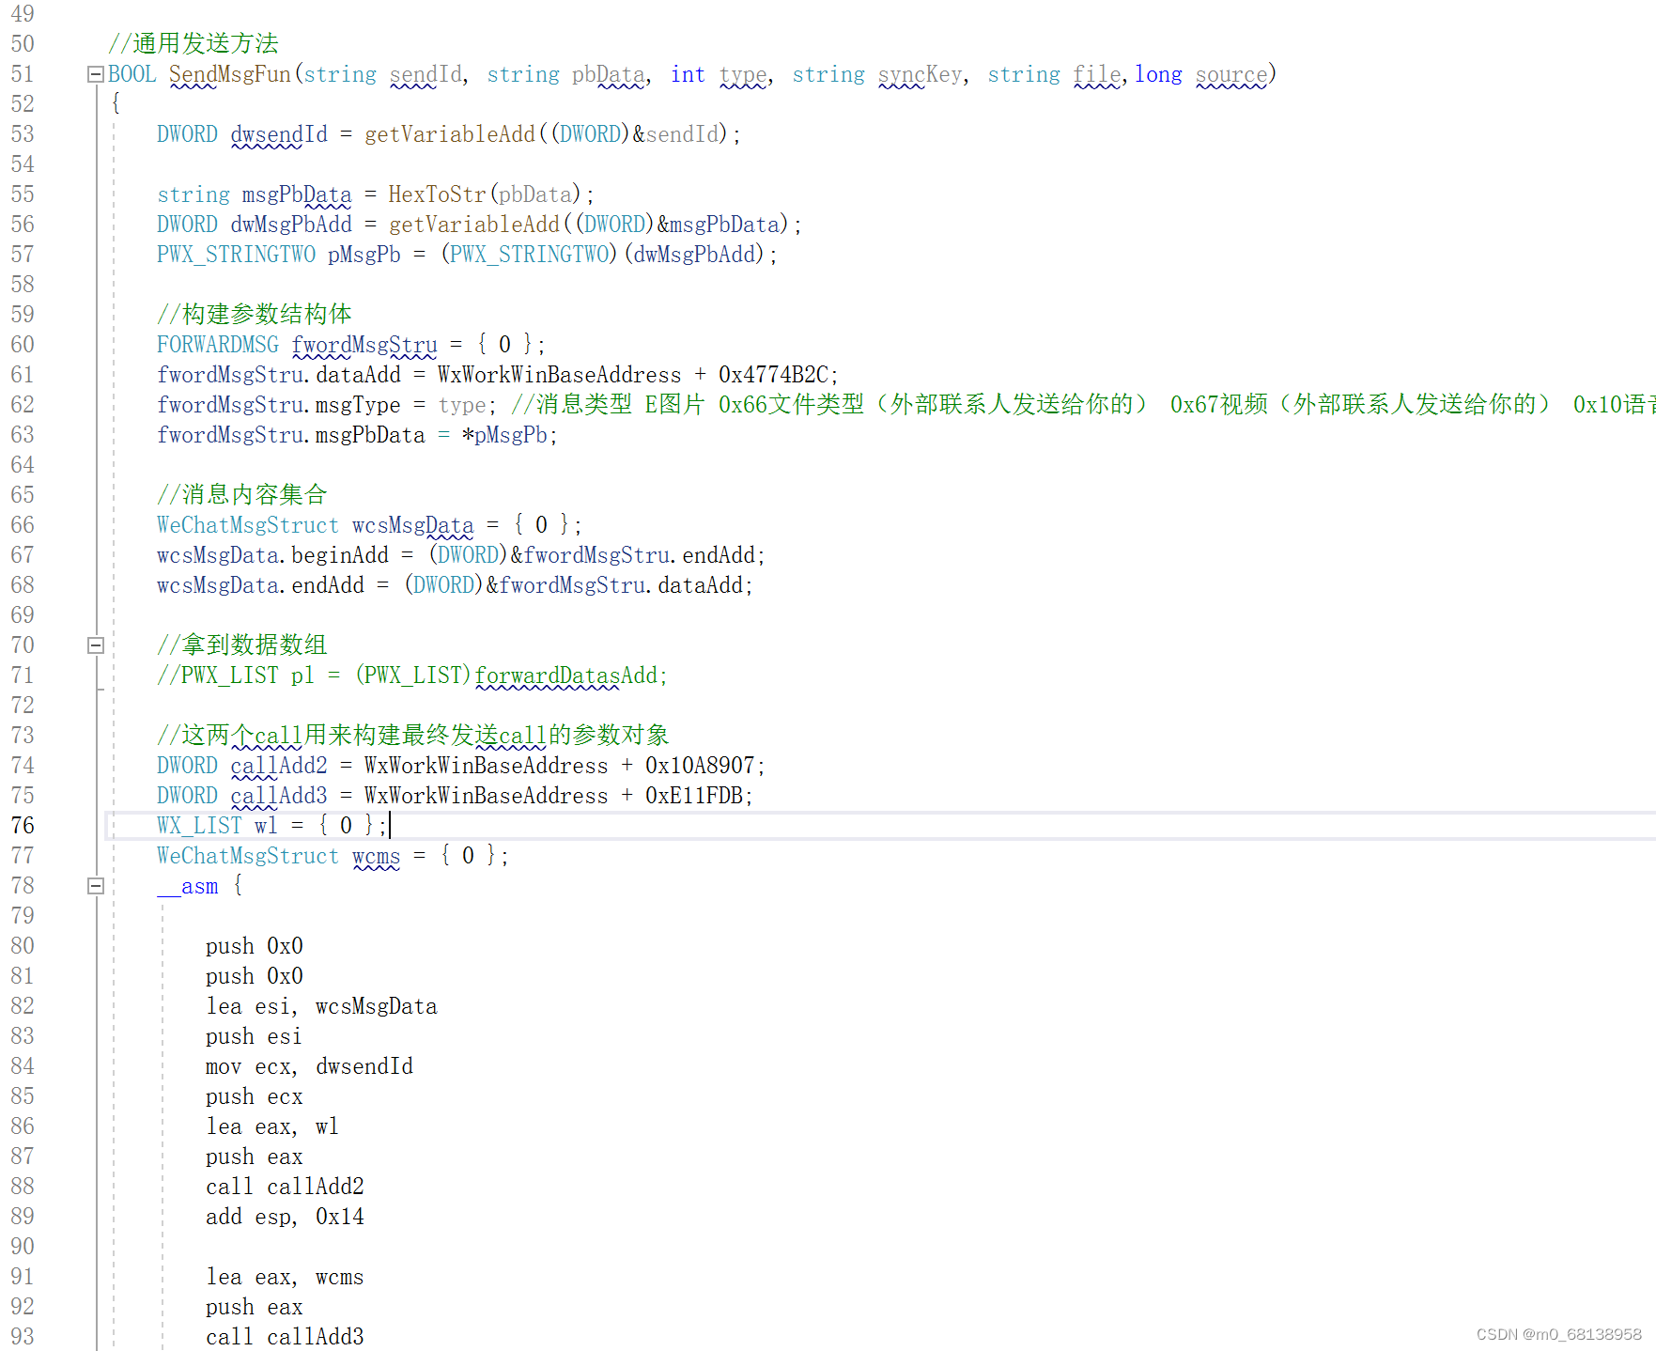Click HexToStr call on line 55
This screenshot has width=1656, height=1351.
[x=437, y=194]
